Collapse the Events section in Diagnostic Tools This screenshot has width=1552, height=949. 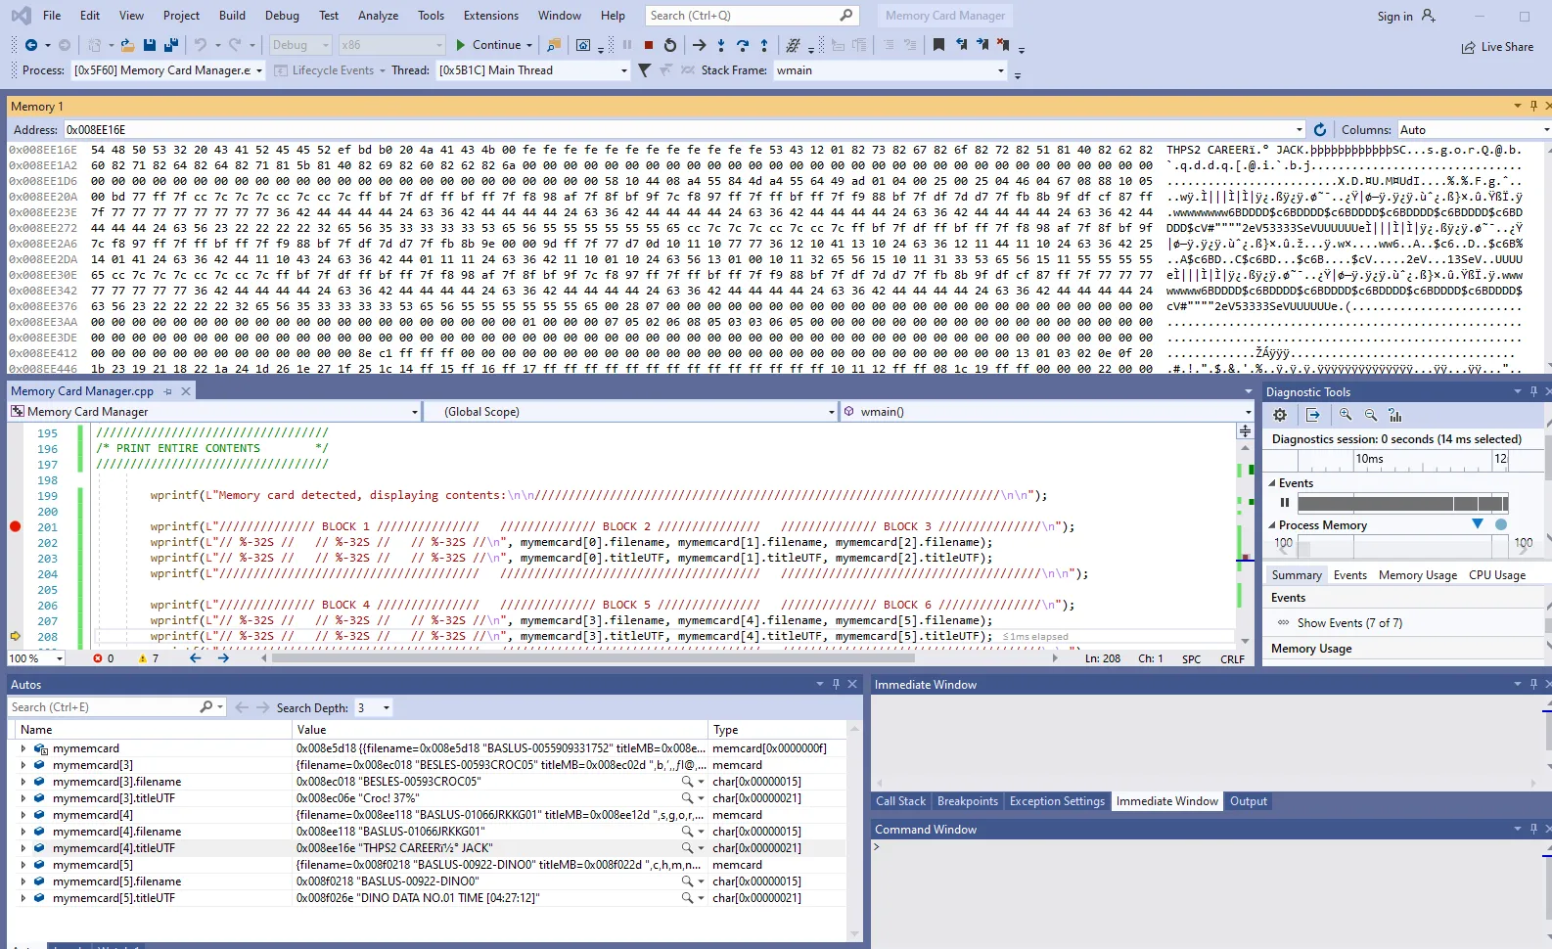pyautogui.click(x=1272, y=483)
